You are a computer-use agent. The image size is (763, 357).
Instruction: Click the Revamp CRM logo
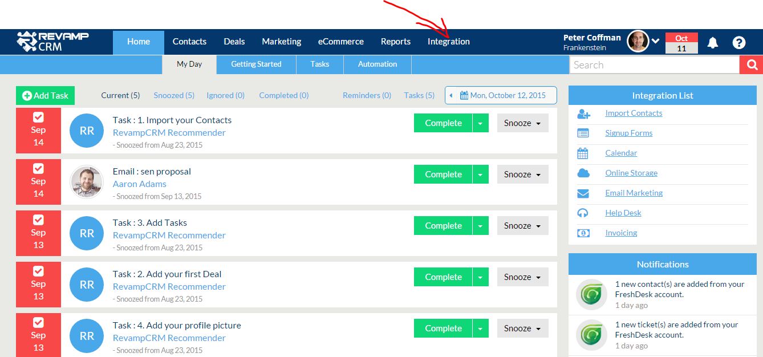[x=52, y=42]
